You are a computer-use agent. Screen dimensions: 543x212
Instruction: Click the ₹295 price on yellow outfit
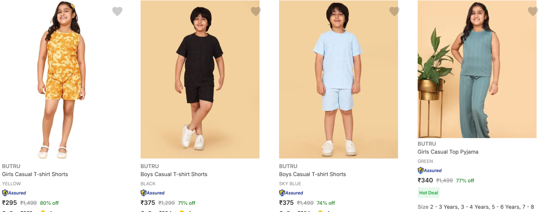[10, 203]
